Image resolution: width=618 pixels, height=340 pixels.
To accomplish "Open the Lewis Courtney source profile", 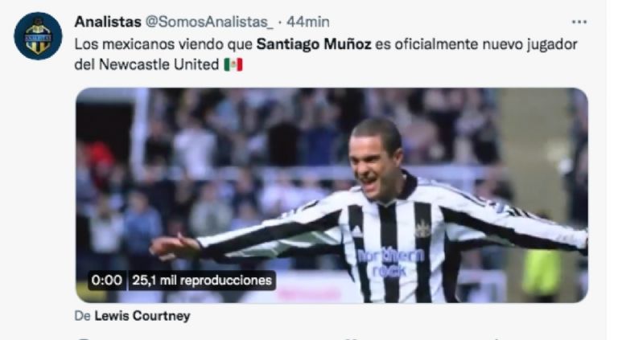I will pyautogui.click(x=142, y=316).
